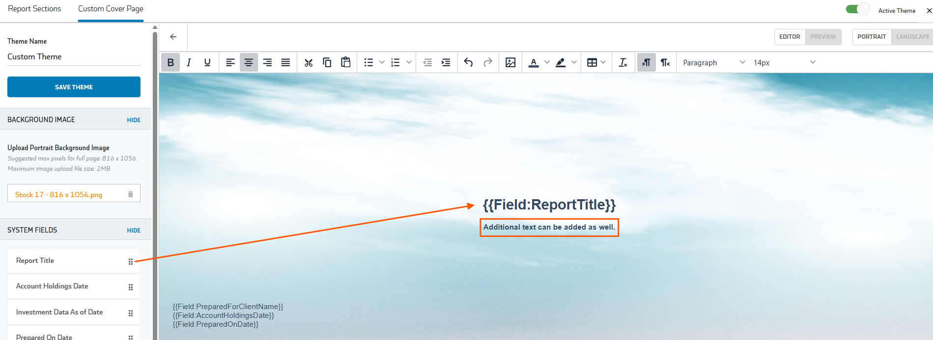Image resolution: width=933 pixels, height=340 pixels.
Task: Click the Stock 17 image file box
Action: [74, 193]
